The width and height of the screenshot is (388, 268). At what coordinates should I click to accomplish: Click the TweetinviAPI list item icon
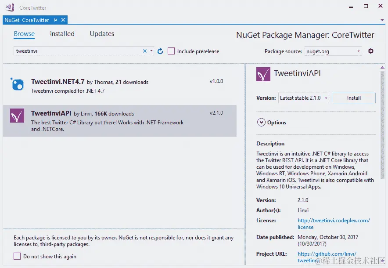(17, 116)
